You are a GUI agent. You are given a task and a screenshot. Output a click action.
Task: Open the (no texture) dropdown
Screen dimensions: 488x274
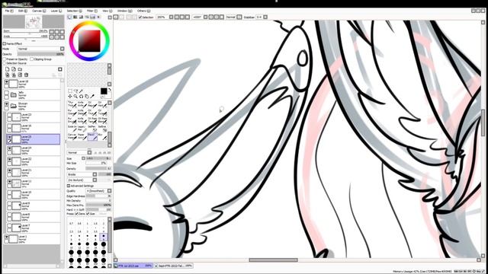point(82,180)
